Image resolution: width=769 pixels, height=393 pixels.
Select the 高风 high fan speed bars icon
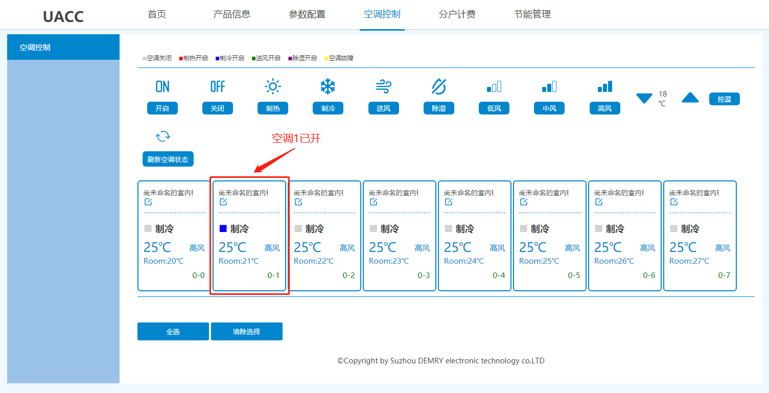(604, 86)
